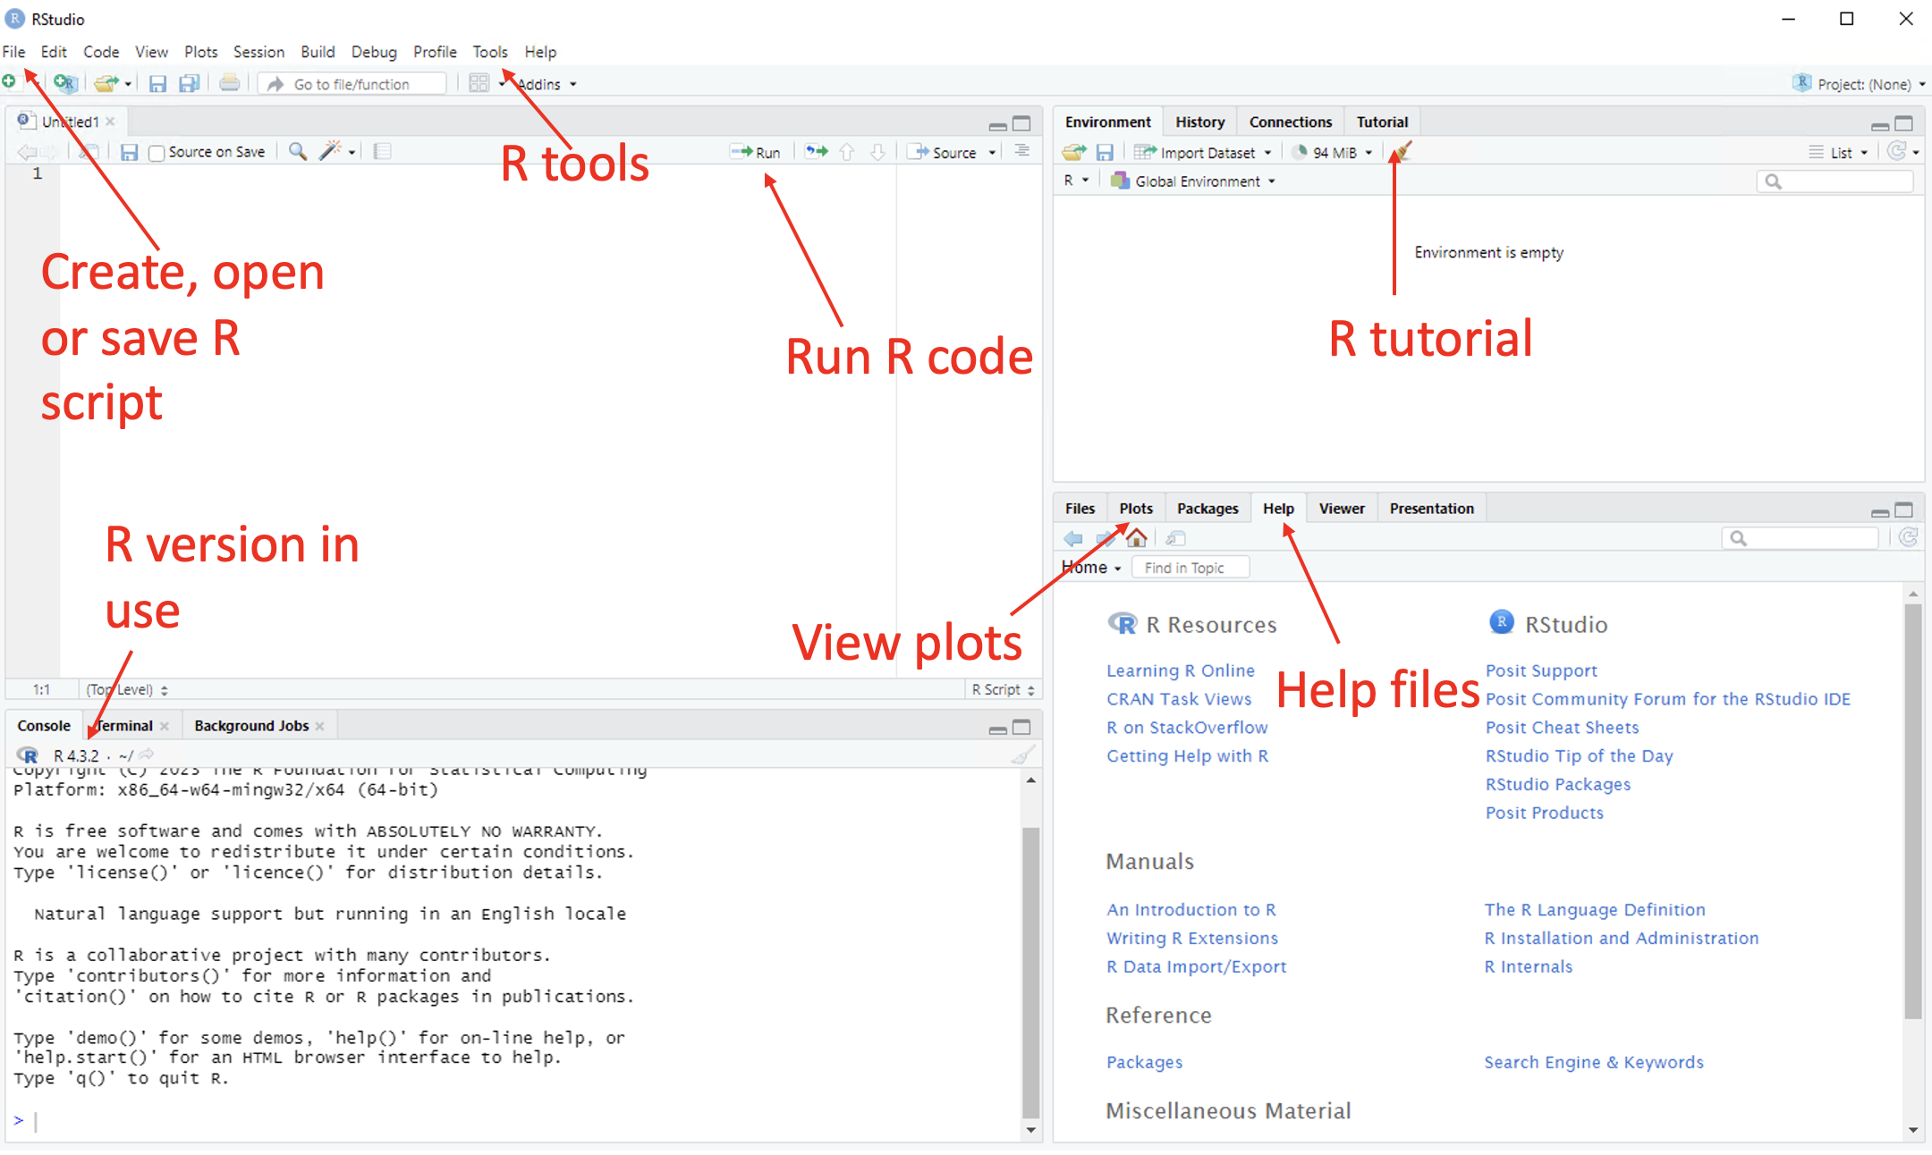1932x1155 pixels.
Task: Show Help in new window icon
Action: [1176, 538]
